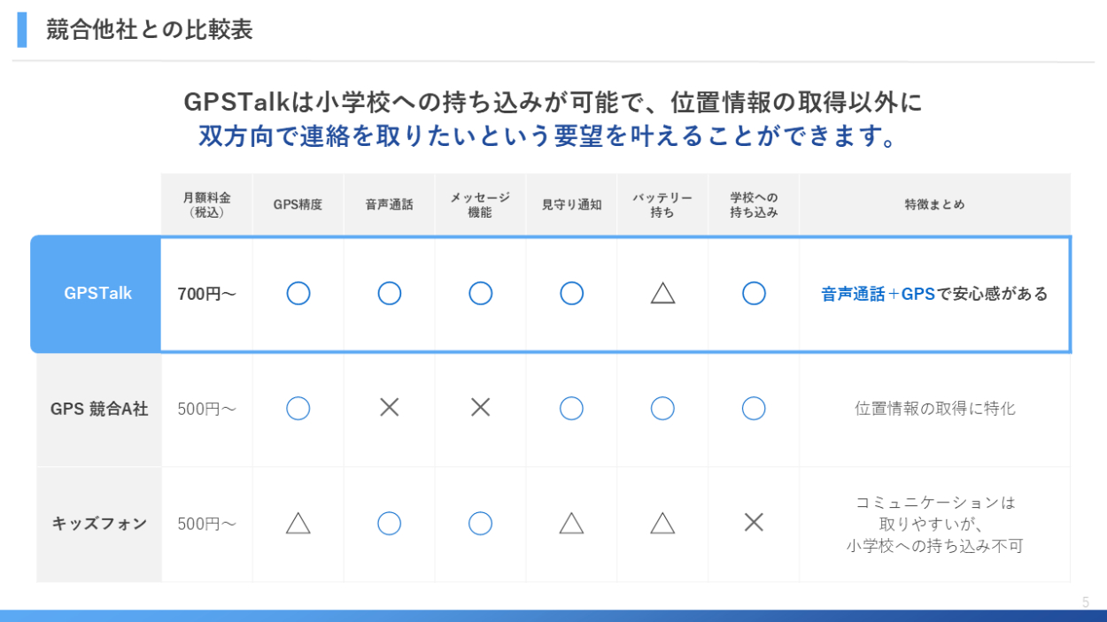Image resolution: width=1107 pixels, height=622 pixels.
Task: Click the 特徴まとめ column header
Action: click(x=934, y=204)
